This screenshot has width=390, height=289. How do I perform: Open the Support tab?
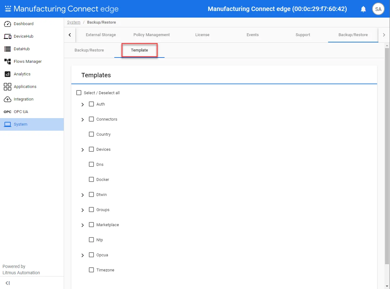[x=303, y=35]
